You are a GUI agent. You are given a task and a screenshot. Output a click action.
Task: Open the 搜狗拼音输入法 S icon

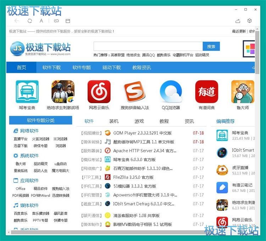pos(135,92)
